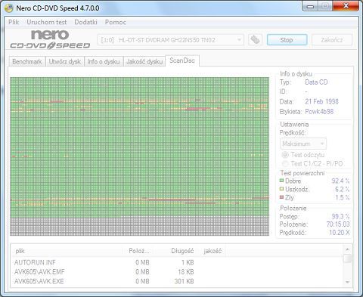Click the surface scan sector map
Image resolution: width=363 pixels, height=297 pixels.
[x=140, y=156]
